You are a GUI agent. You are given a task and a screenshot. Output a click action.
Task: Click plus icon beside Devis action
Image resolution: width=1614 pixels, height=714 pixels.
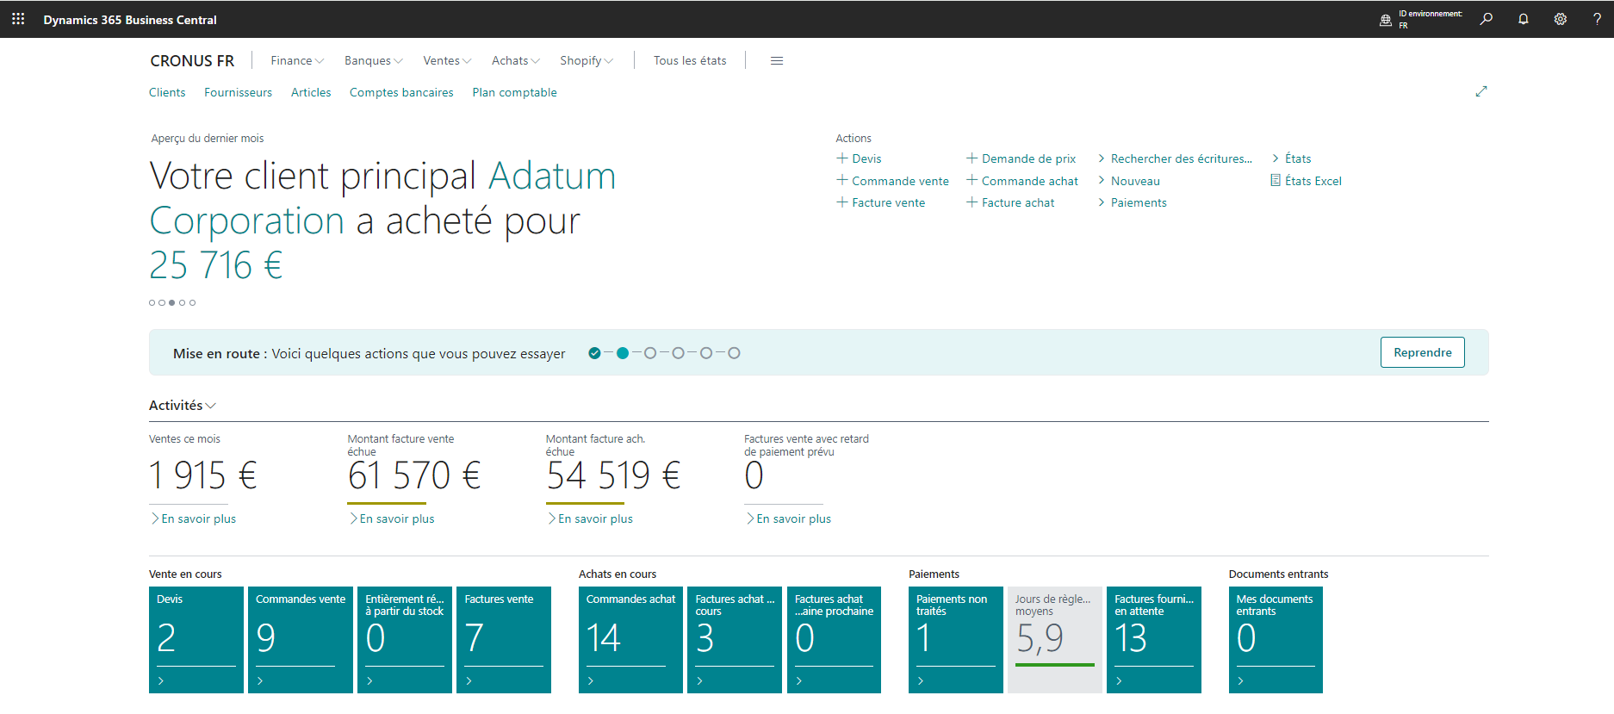(x=842, y=158)
